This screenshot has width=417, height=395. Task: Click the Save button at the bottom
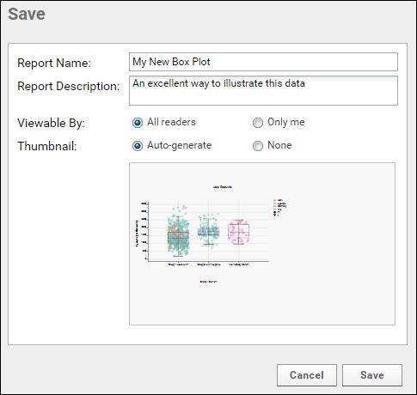(x=372, y=375)
